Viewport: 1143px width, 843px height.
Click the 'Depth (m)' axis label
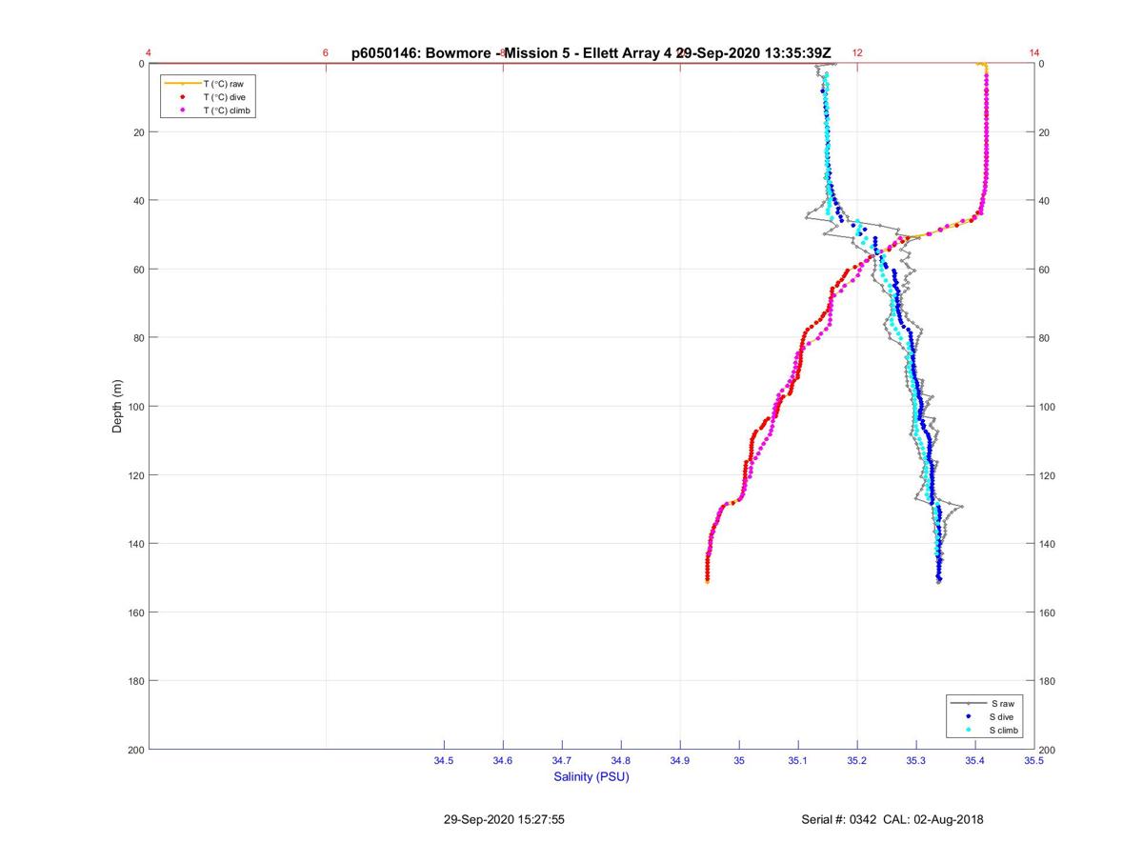(117, 407)
